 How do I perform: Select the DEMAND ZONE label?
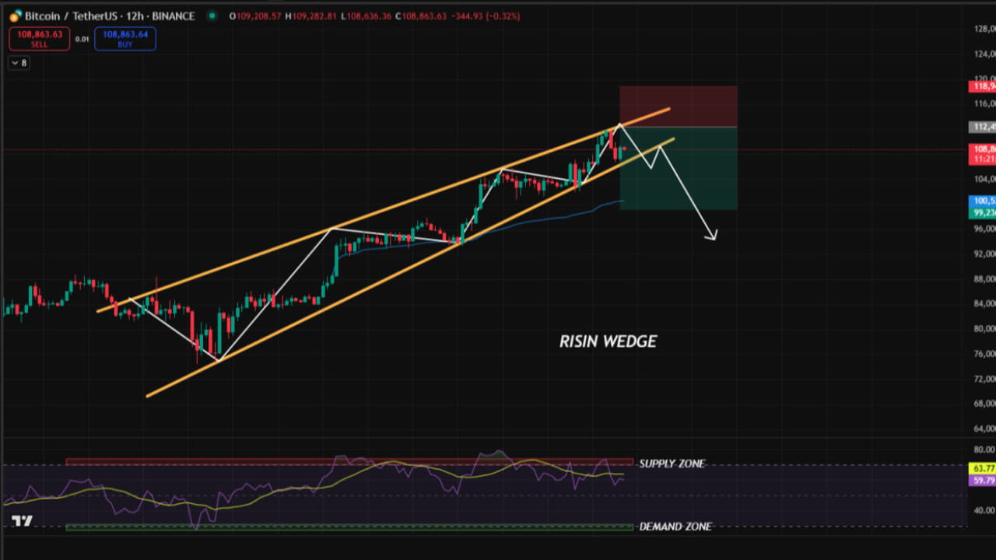(x=675, y=527)
